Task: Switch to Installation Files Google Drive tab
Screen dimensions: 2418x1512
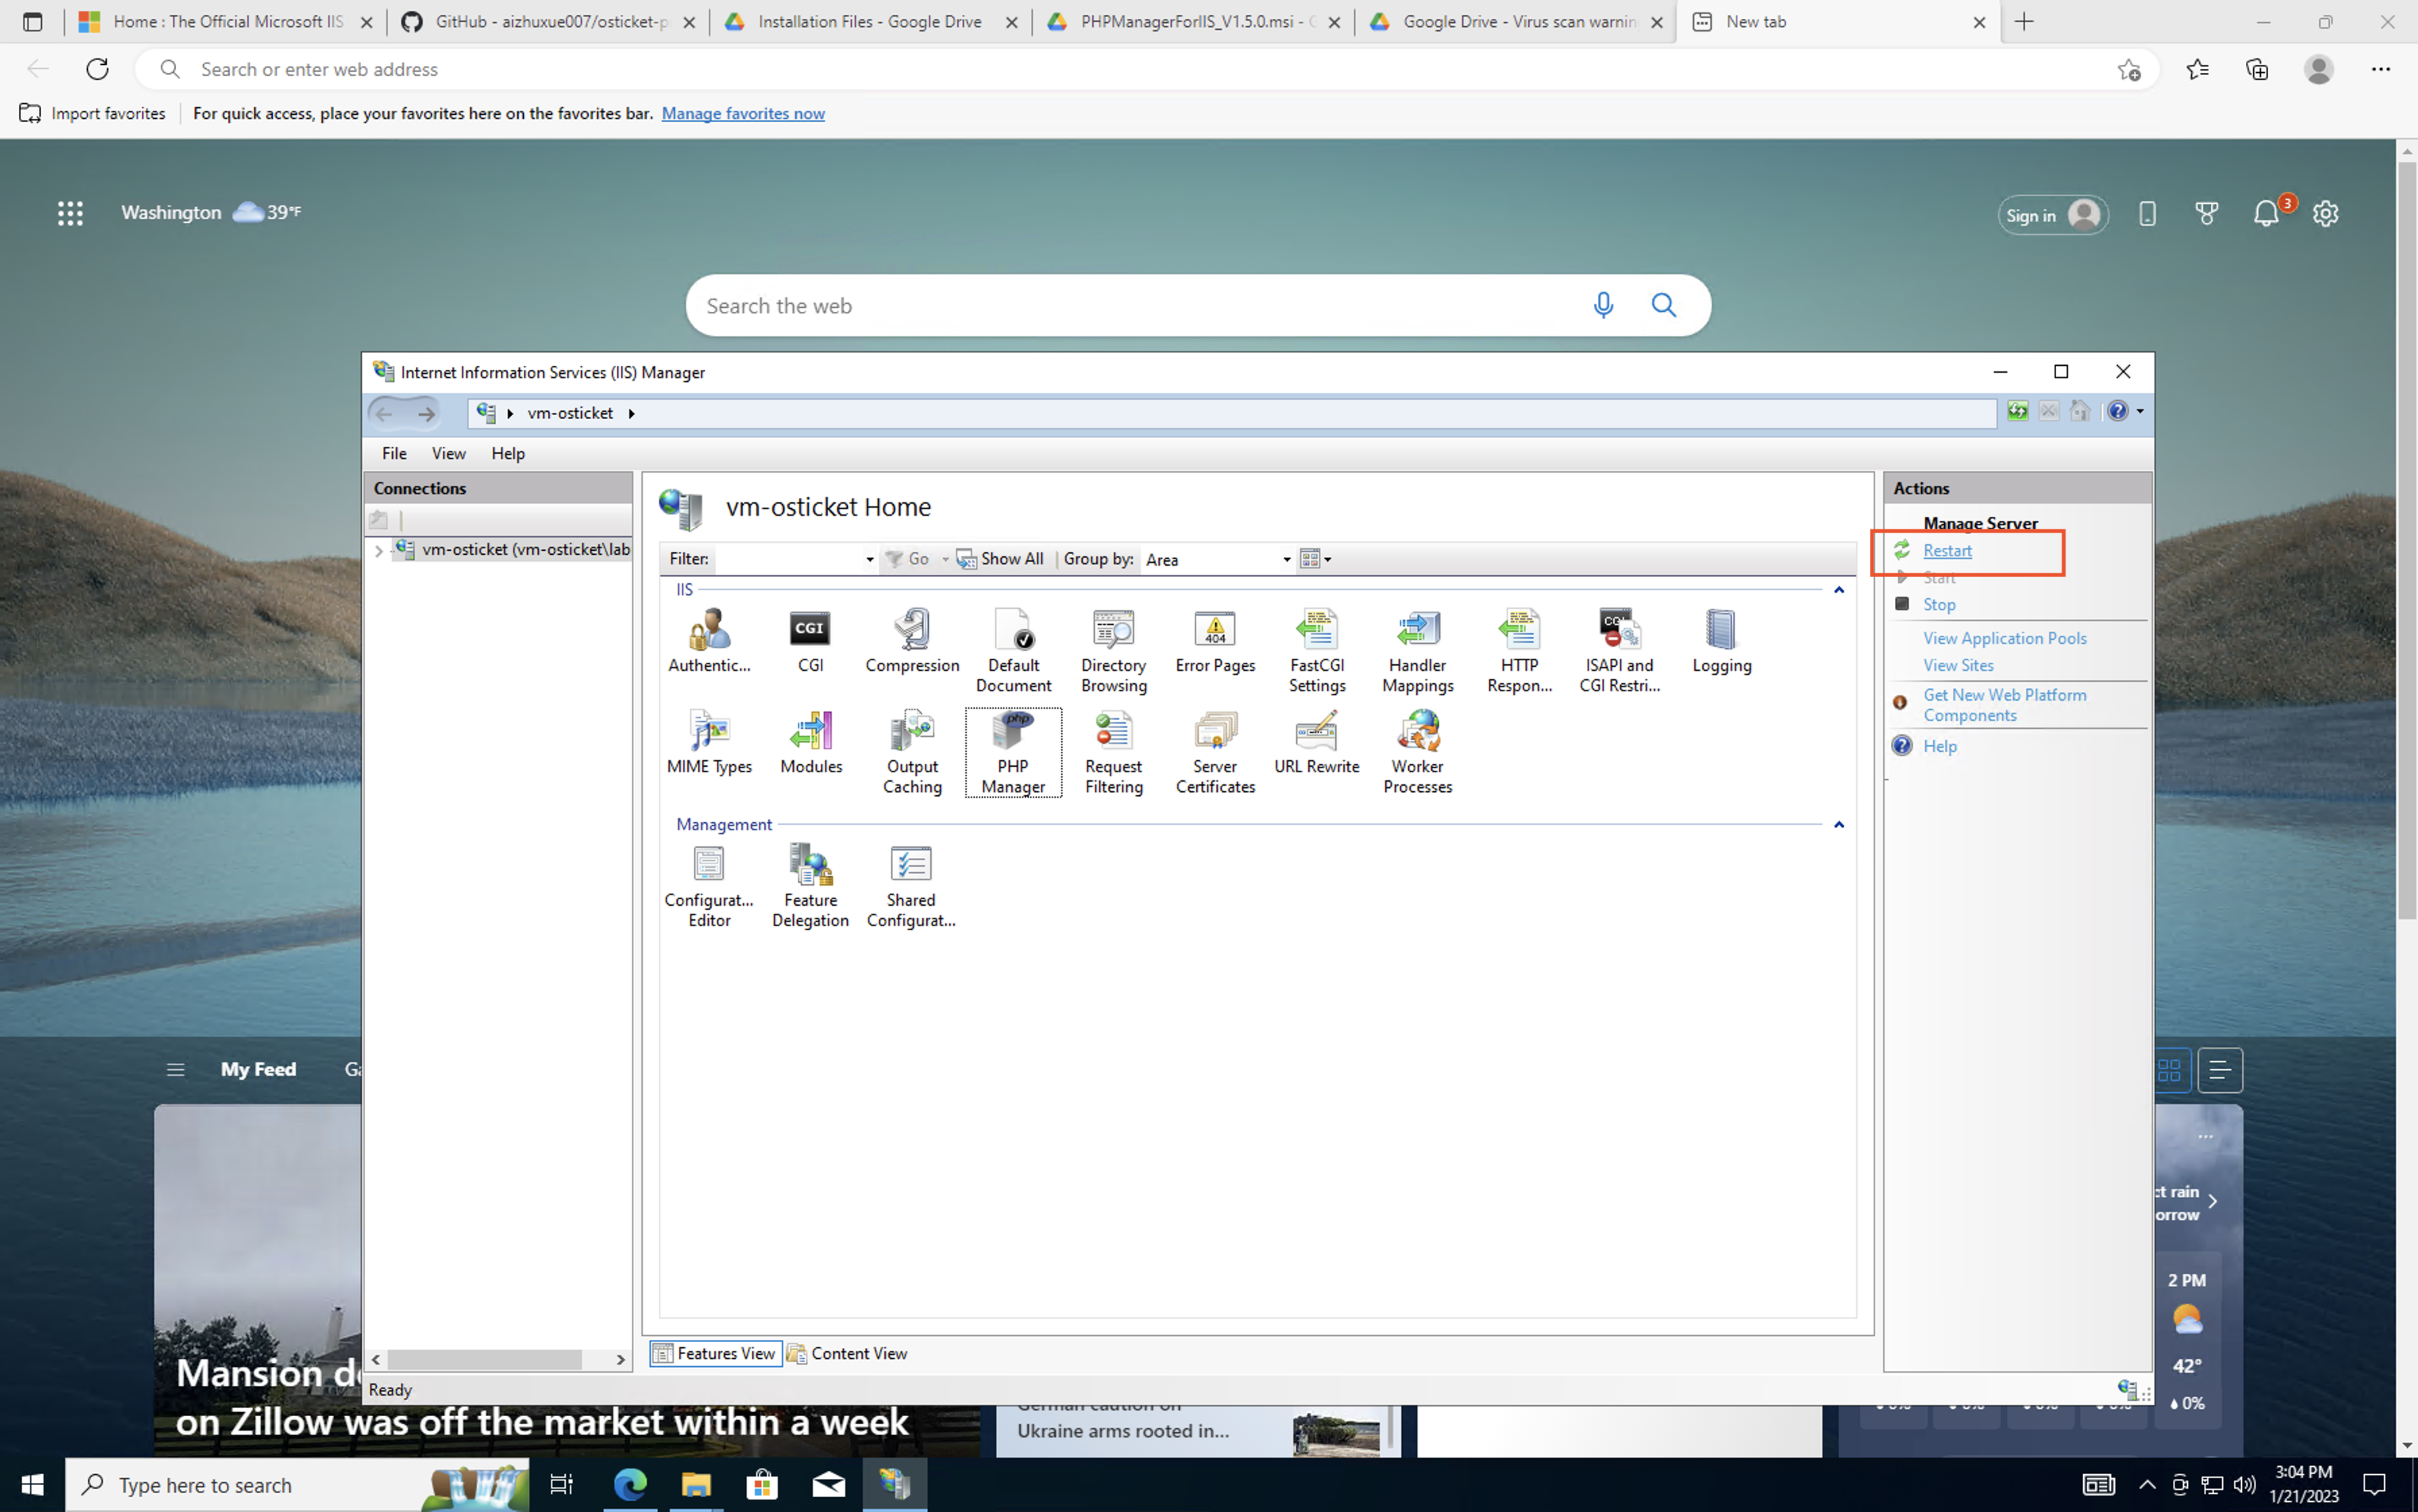Action: click(870, 22)
